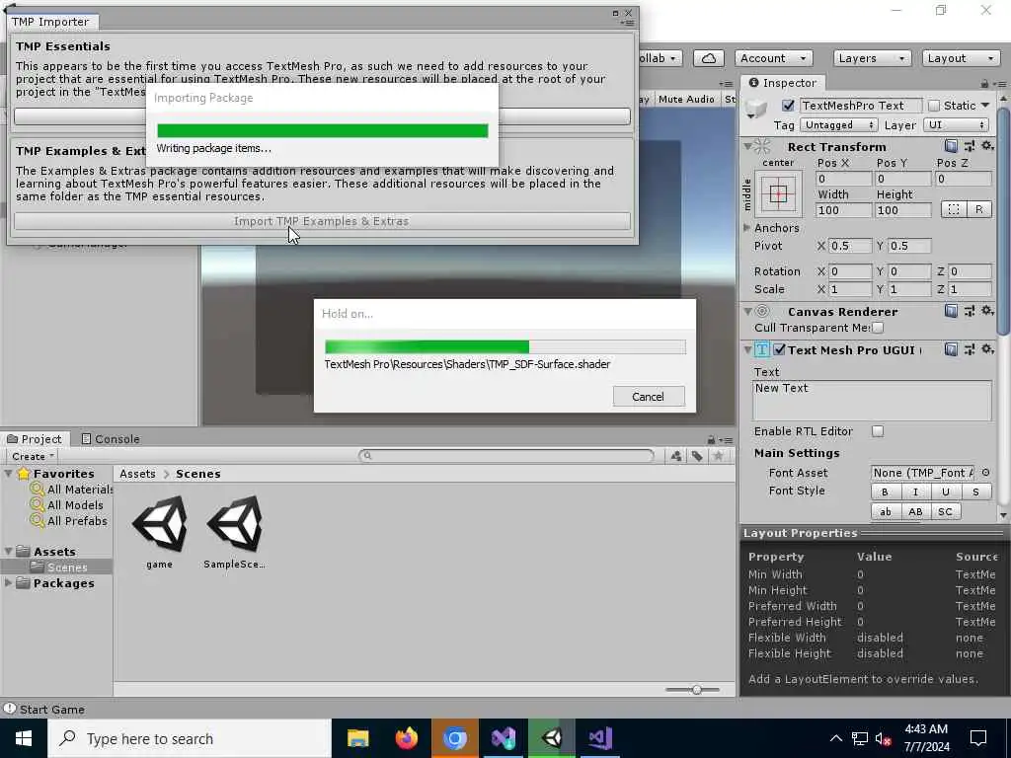Open Canvas Renderer help book icon
1011x758 pixels.
951,311
